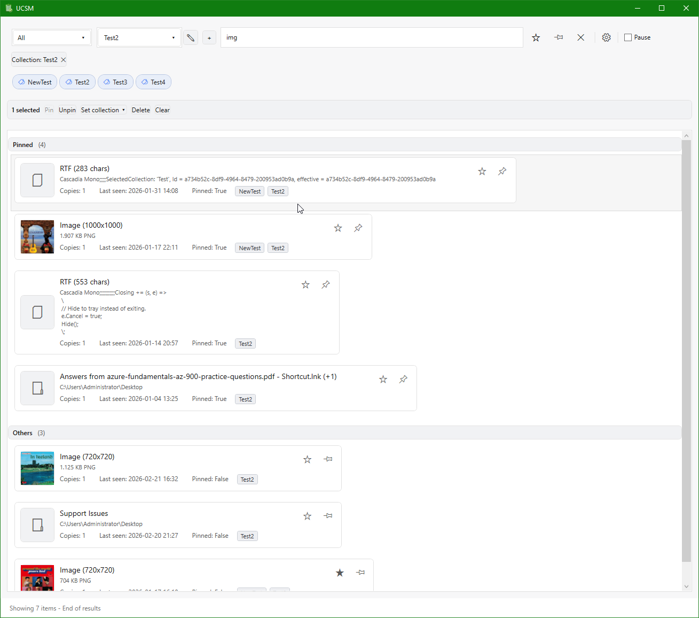Pin the Support Issues item
The width and height of the screenshot is (699, 618).
point(328,516)
